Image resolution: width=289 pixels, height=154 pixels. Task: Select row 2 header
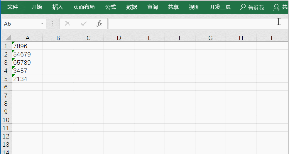click(6, 54)
